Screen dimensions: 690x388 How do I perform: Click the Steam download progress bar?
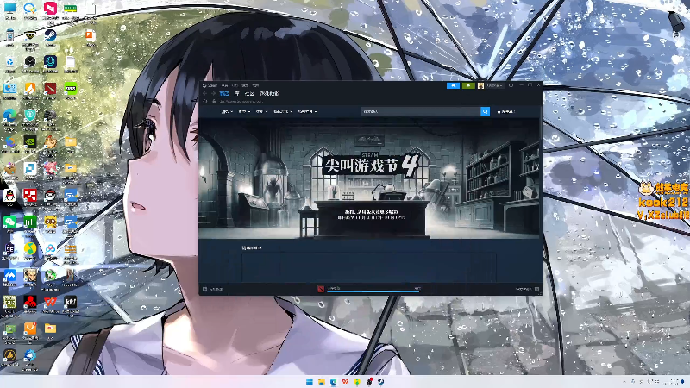point(373,291)
